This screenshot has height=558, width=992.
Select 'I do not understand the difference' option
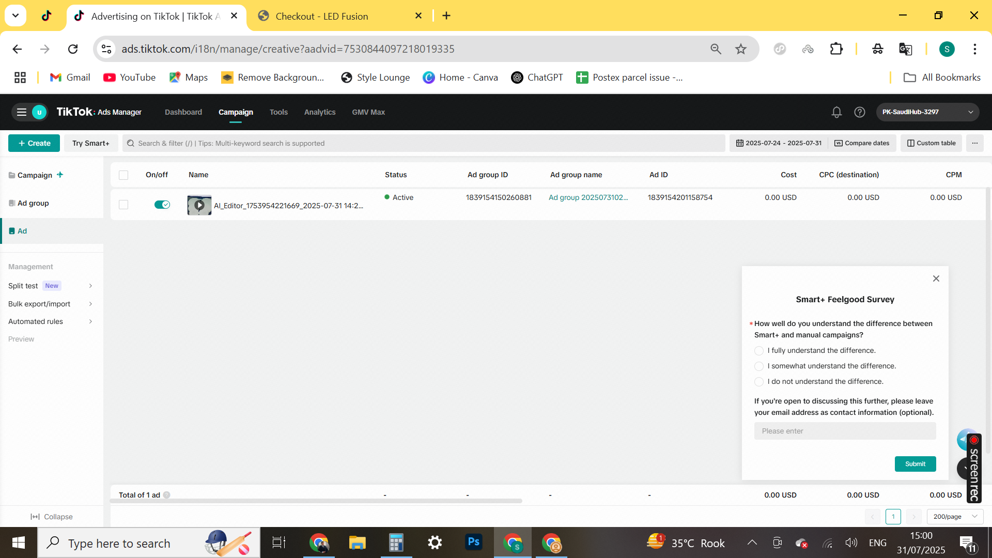coord(759,382)
